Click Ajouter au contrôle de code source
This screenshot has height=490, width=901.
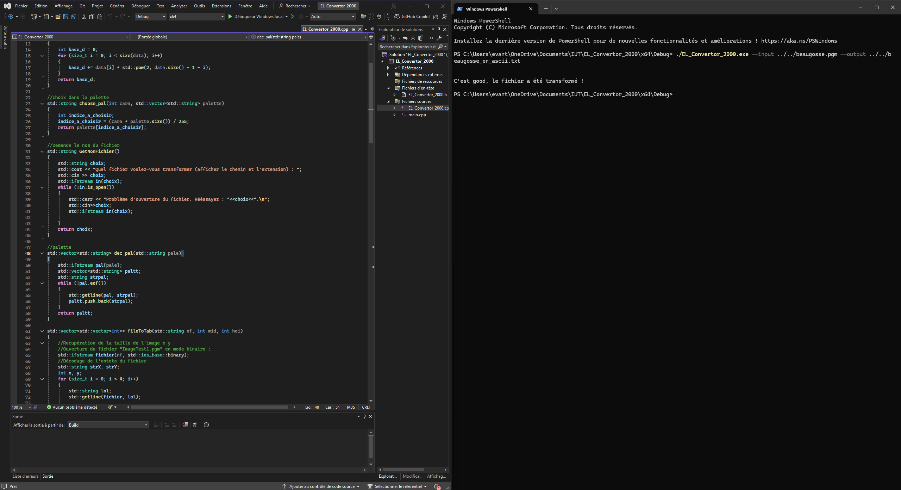(x=321, y=486)
